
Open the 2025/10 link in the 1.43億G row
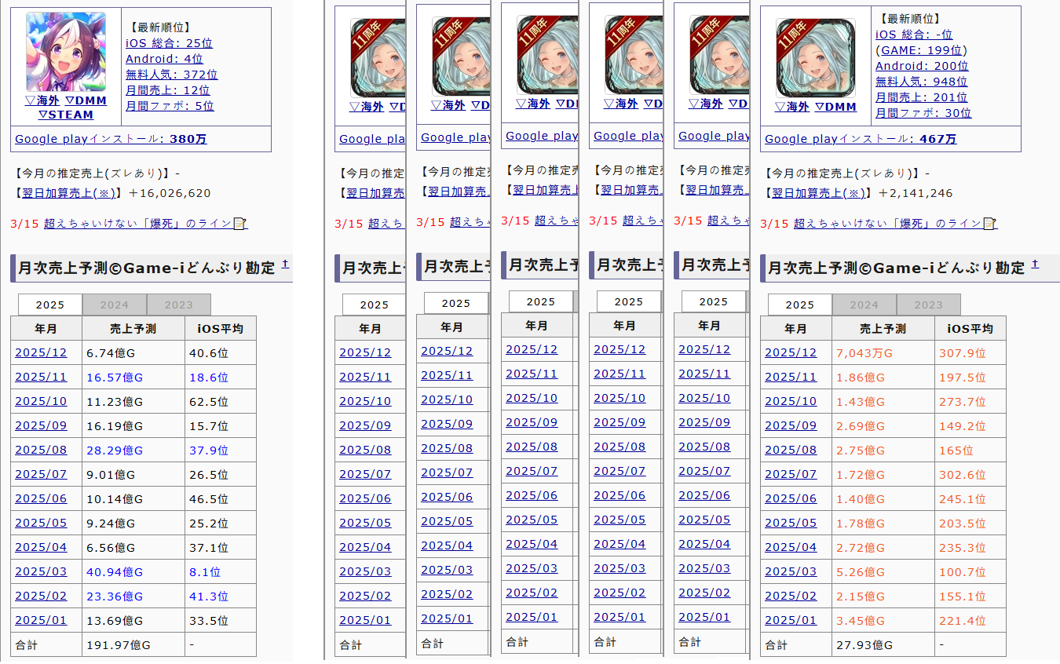791,402
